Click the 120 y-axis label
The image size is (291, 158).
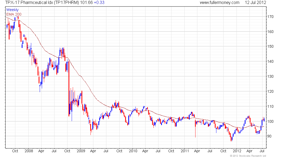270,91
